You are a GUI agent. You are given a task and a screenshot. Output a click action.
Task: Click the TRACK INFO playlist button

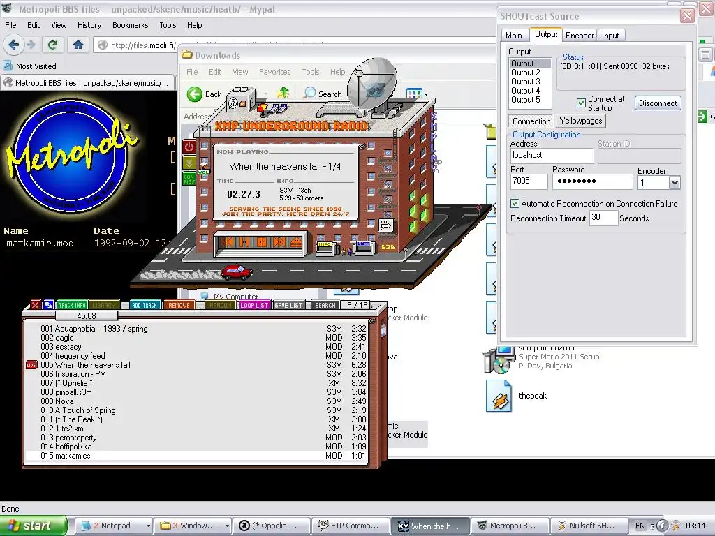(72, 306)
